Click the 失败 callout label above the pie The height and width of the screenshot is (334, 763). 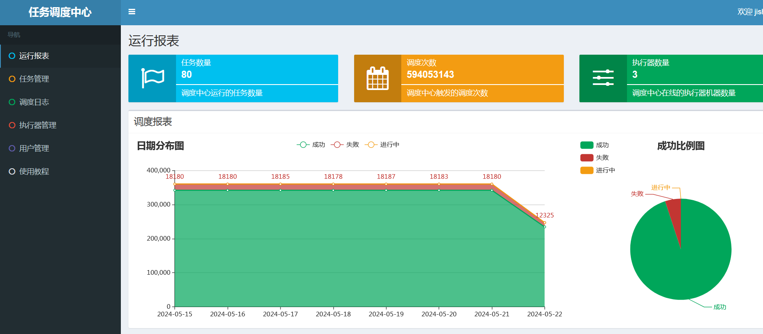(x=637, y=194)
